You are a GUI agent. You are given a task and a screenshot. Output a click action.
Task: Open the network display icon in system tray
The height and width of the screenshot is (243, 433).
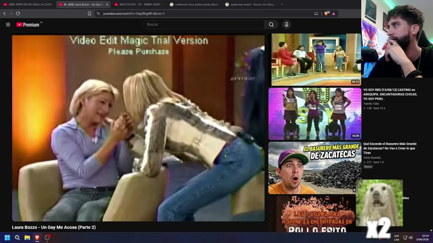tap(405, 238)
